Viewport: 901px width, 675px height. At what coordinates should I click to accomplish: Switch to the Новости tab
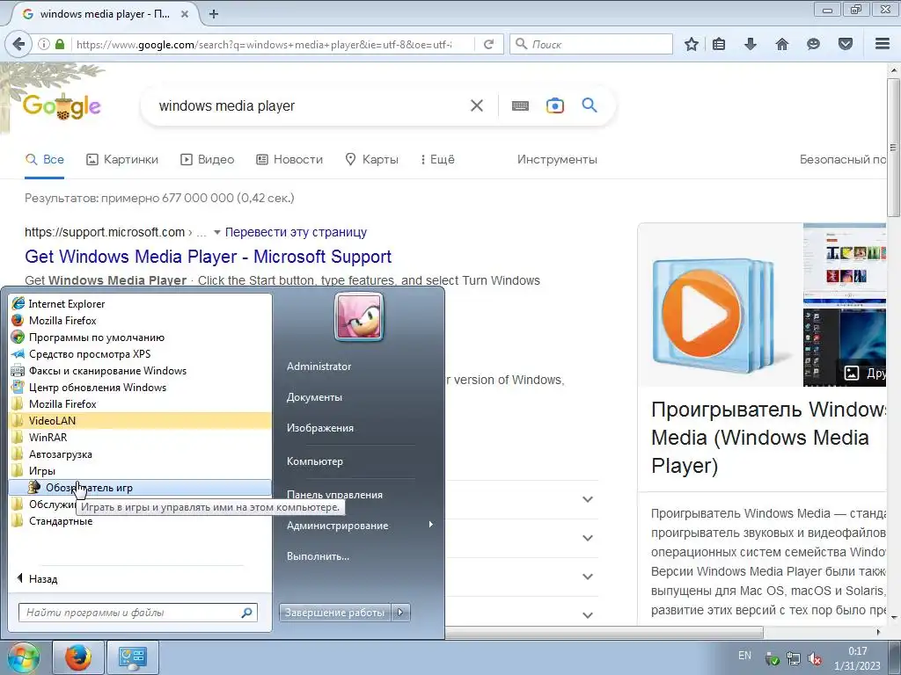point(289,159)
